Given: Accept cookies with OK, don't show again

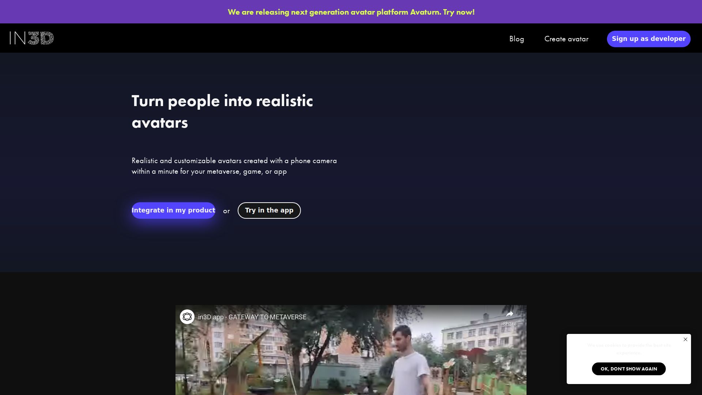Looking at the screenshot, I should click(629, 369).
